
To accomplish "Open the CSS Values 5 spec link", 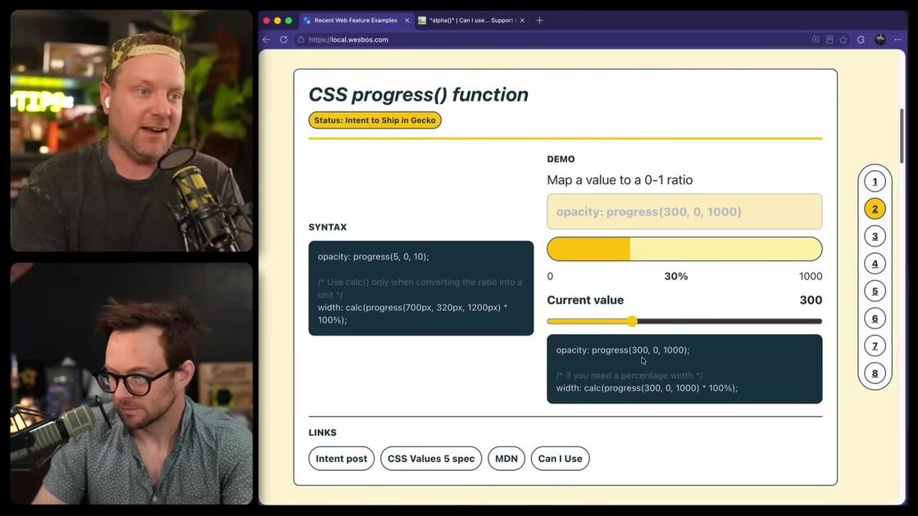I will 431,459.
